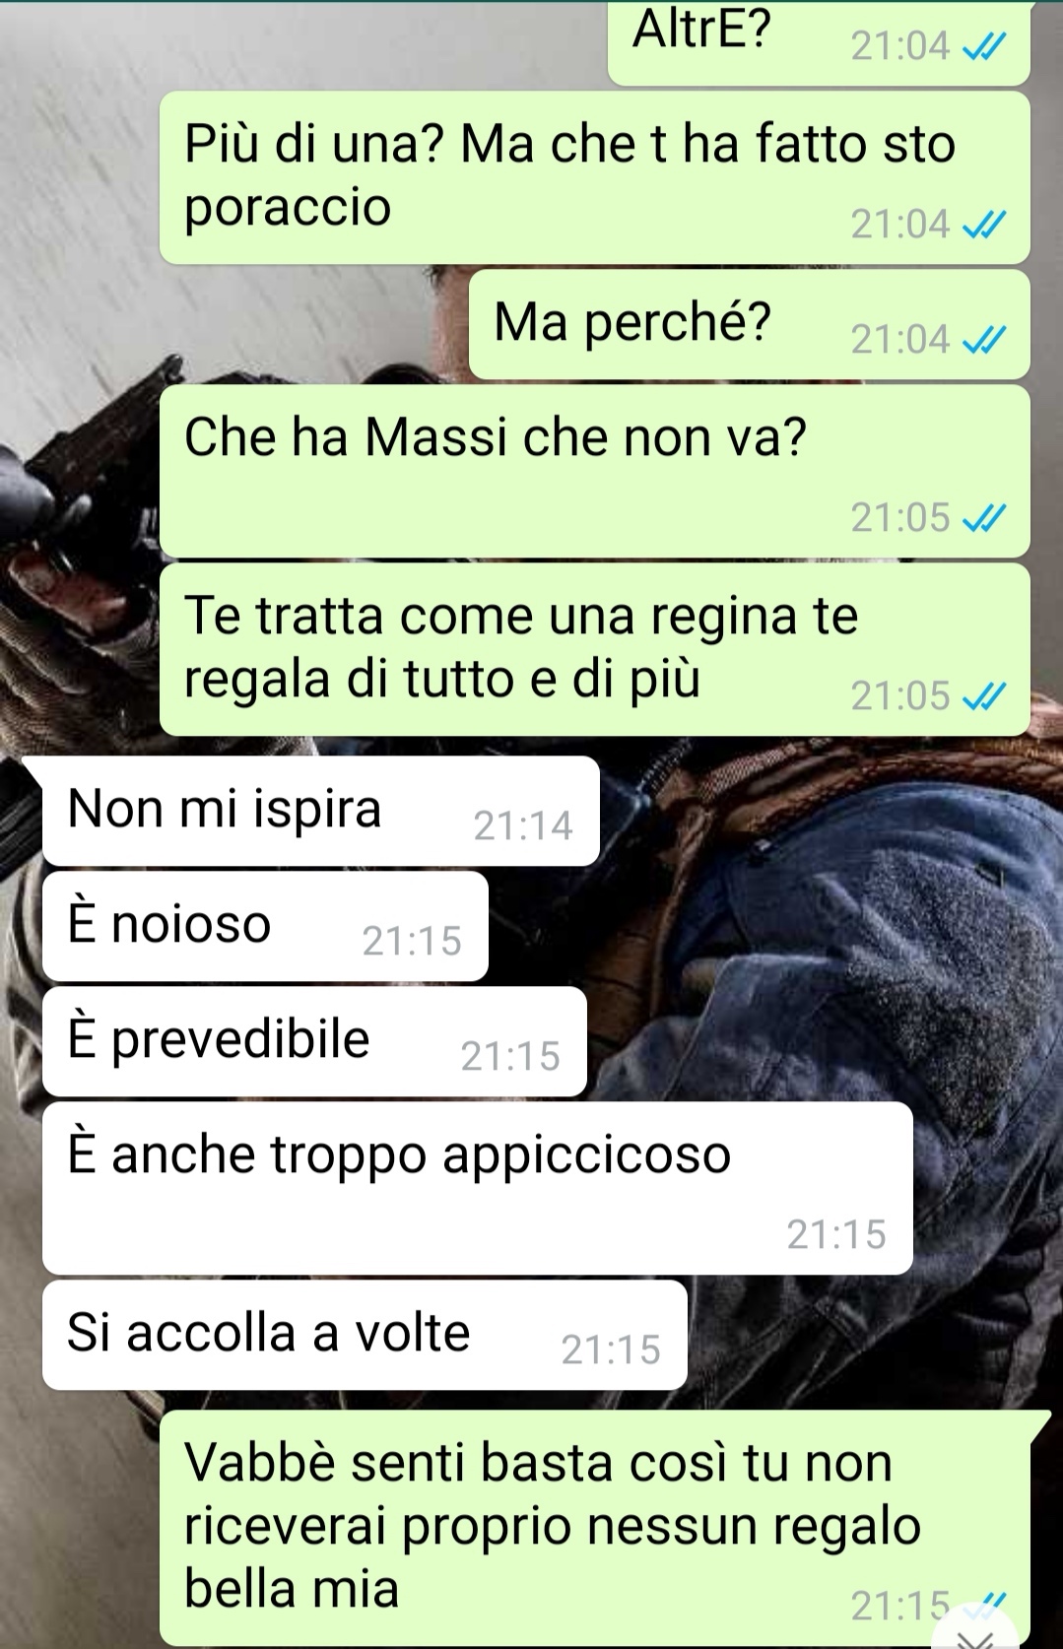The width and height of the screenshot is (1063, 1649).
Task: Select the "Più di una?" sent message
Action: 595,177
